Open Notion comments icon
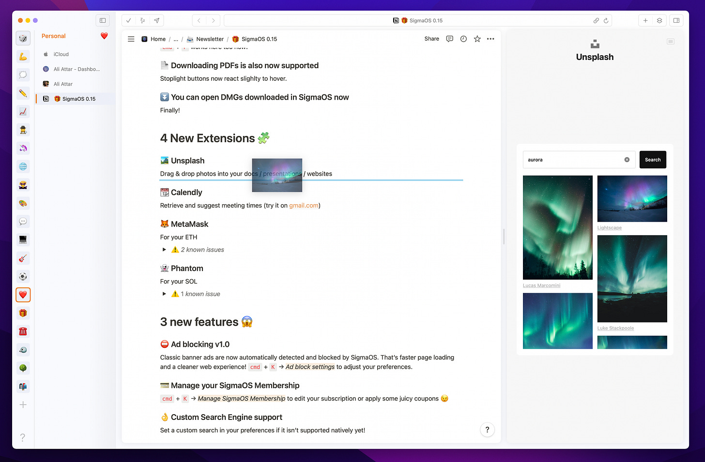The image size is (705, 462). 450,39
